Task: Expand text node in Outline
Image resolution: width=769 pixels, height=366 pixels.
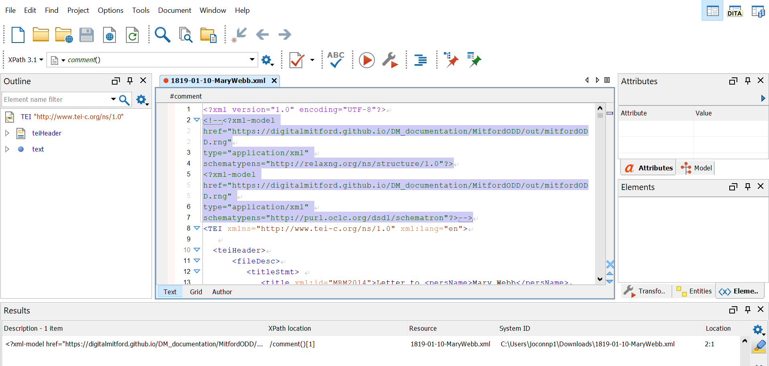Action: (x=7, y=149)
